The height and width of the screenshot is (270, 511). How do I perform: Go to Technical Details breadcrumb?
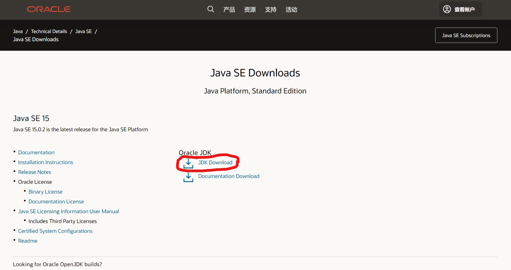point(49,31)
